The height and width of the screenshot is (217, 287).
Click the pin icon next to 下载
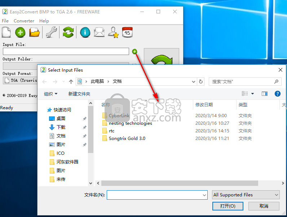click(85, 127)
